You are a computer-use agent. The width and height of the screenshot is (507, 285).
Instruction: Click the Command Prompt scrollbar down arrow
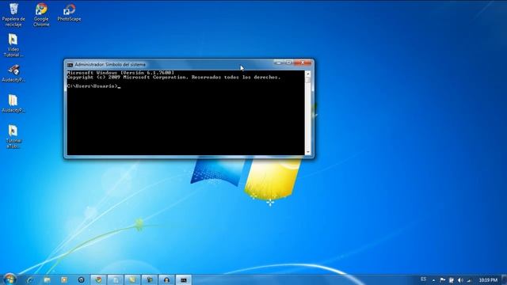pyautogui.click(x=308, y=152)
